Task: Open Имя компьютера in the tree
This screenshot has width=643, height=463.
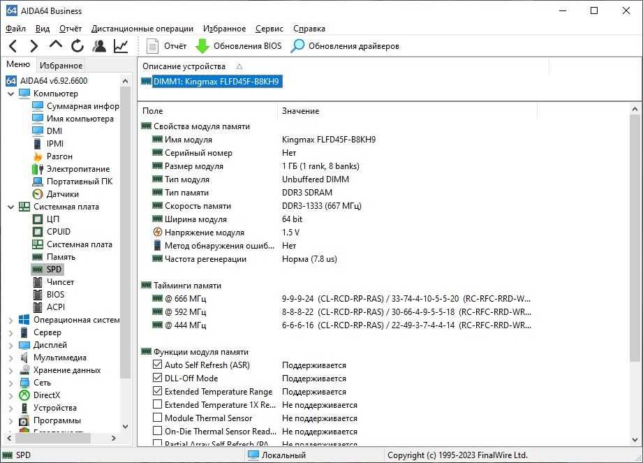Action: click(80, 119)
